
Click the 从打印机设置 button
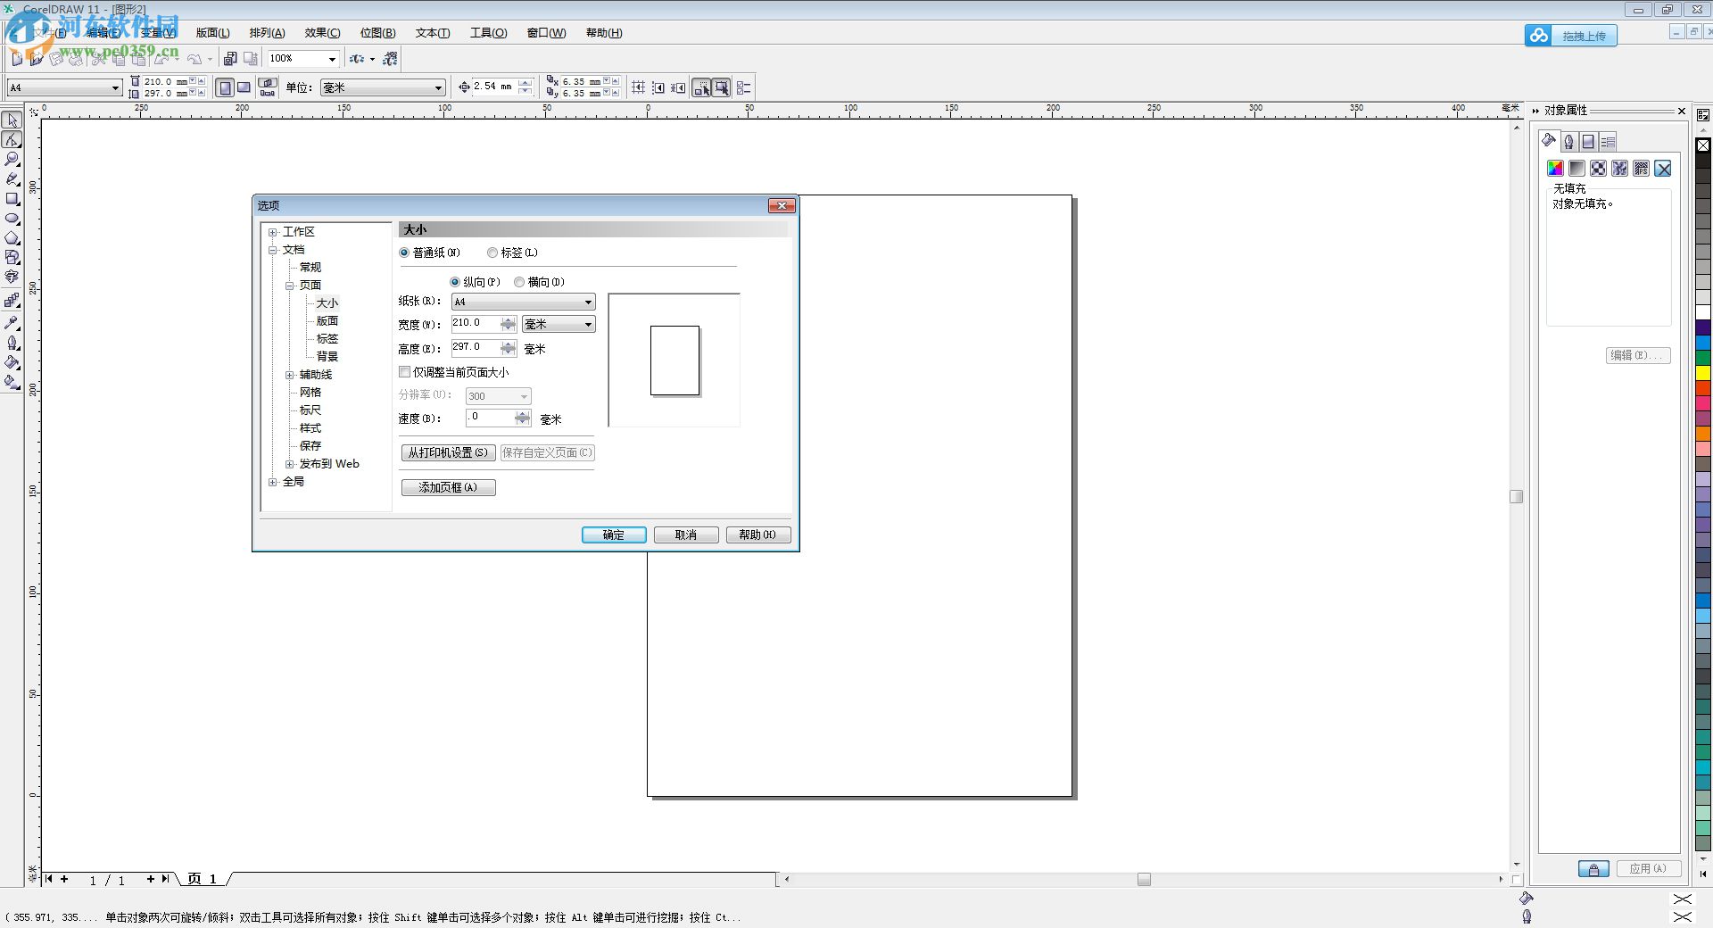click(448, 452)
